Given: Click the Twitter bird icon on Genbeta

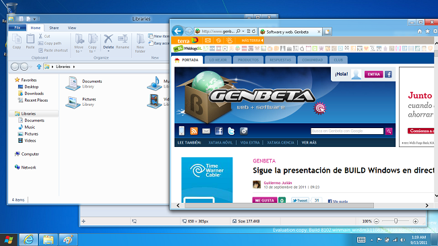Looking at the screenshot, I should [231, 131].
